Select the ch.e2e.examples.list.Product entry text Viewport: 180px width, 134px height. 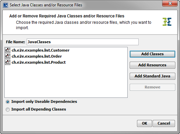click(x=39, y=62)
